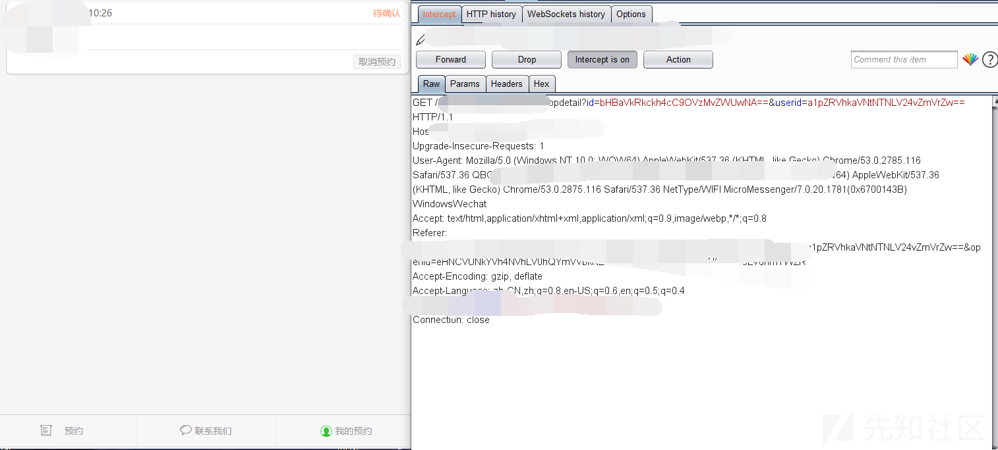Click the 'Accept: text/html' header line
The image size is (998, 450).
point(589,218)
